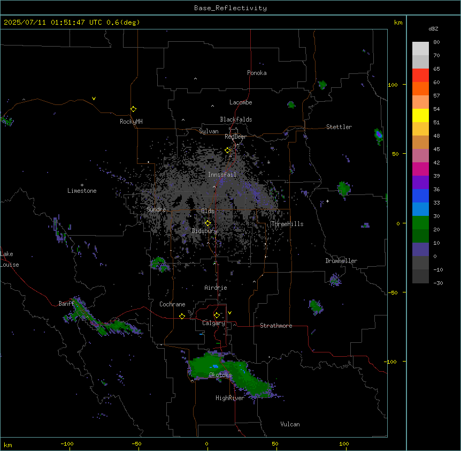Viewport: 461px width, 451px height.
Task: Click the Limestone label
Action: point(82,191)
